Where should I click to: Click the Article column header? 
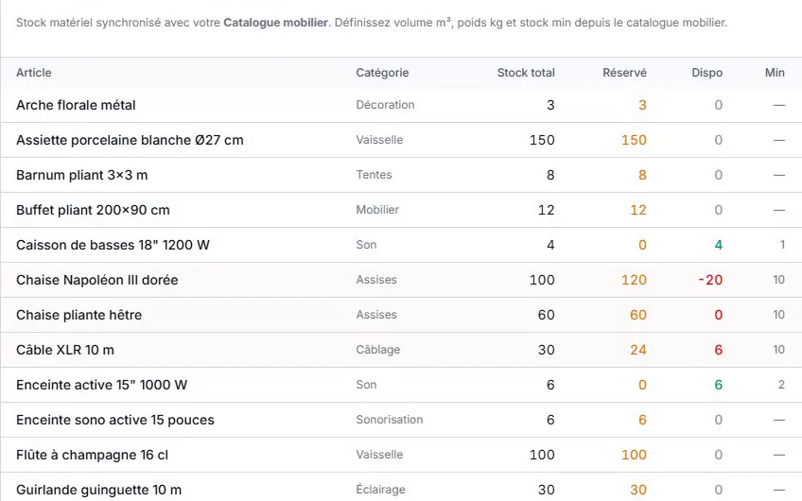click(34, 73)
